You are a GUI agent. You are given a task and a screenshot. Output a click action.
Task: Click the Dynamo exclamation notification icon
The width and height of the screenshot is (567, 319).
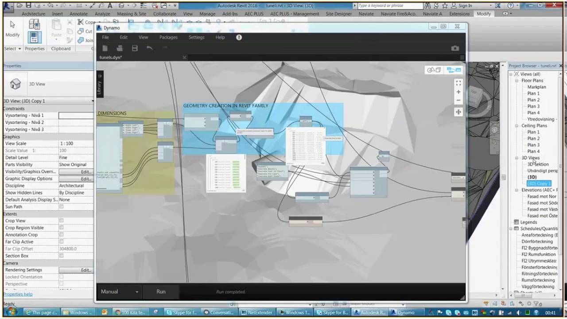pos(239,37)
